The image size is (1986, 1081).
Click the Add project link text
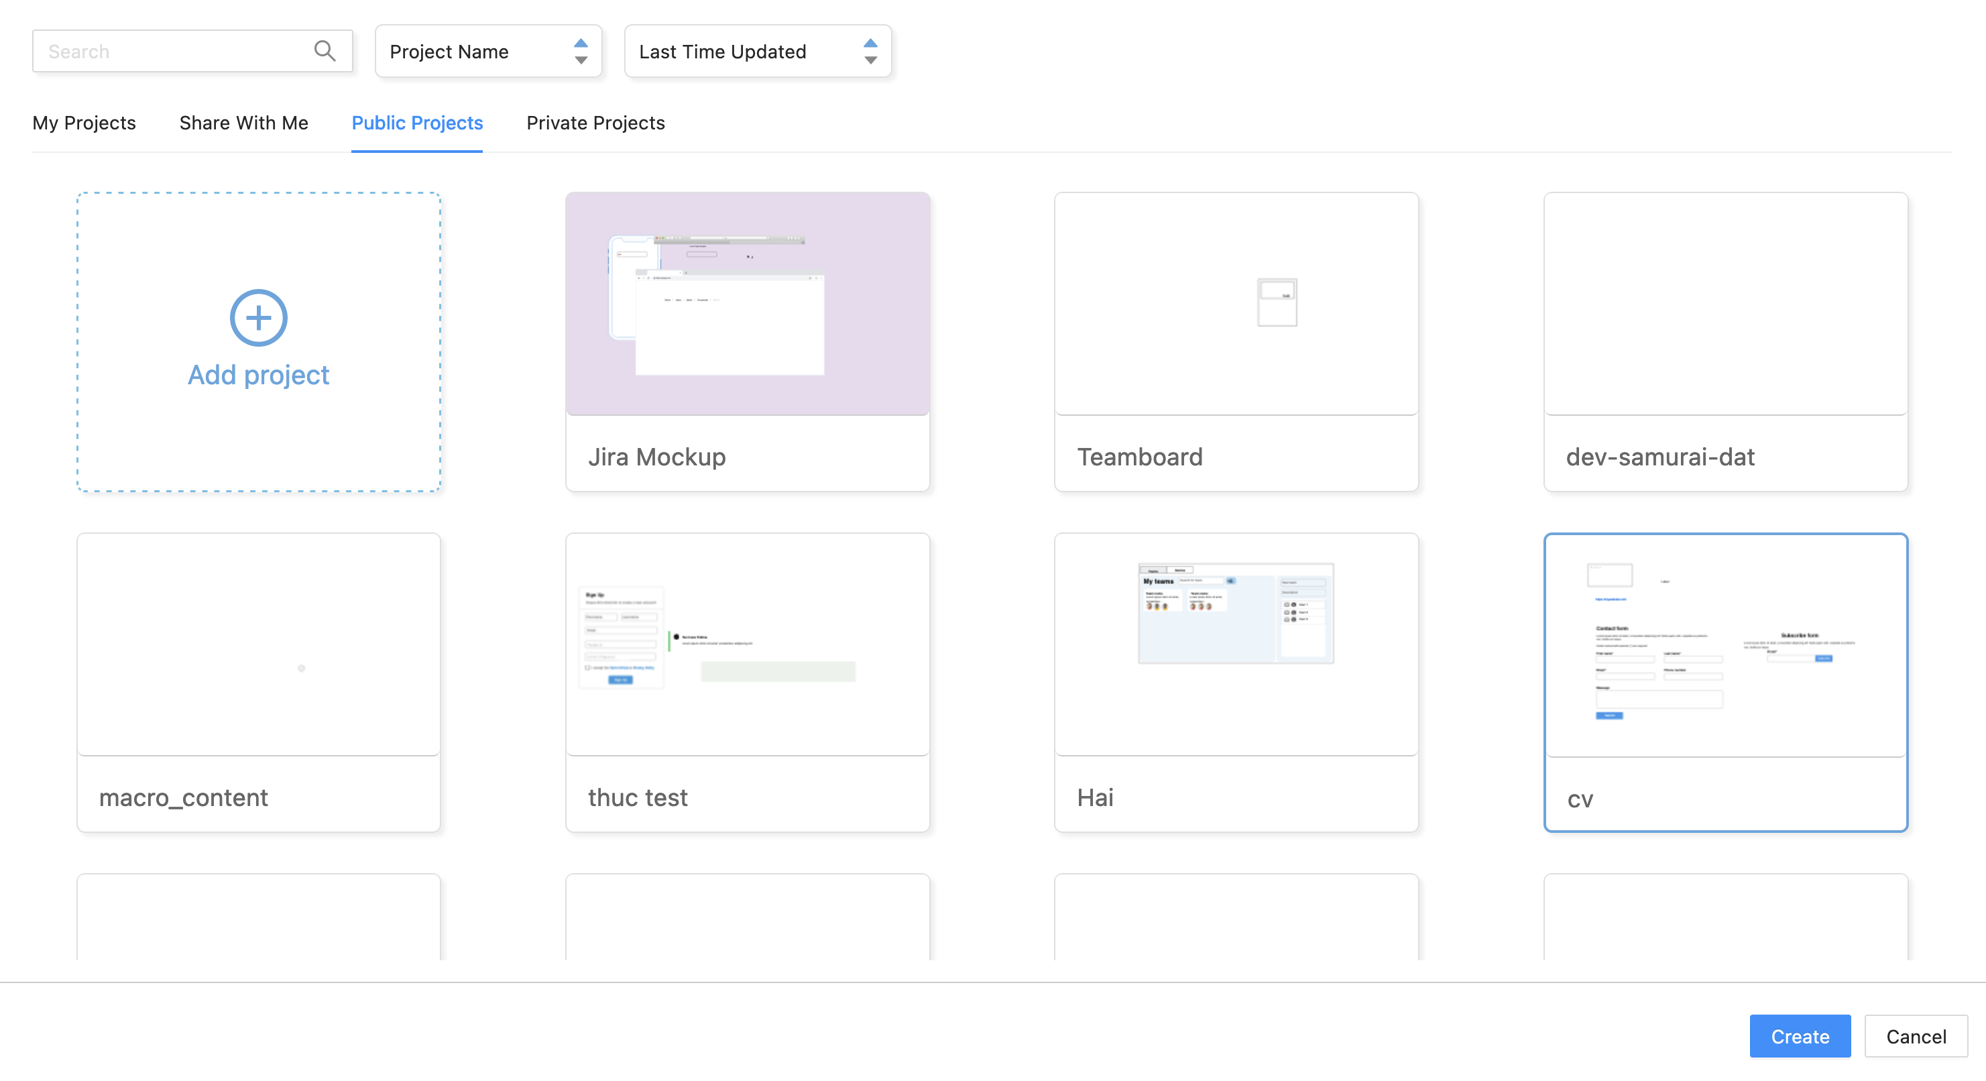[258, 375]
